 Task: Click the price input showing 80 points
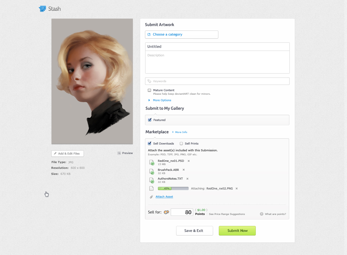[x=182, y=212]
